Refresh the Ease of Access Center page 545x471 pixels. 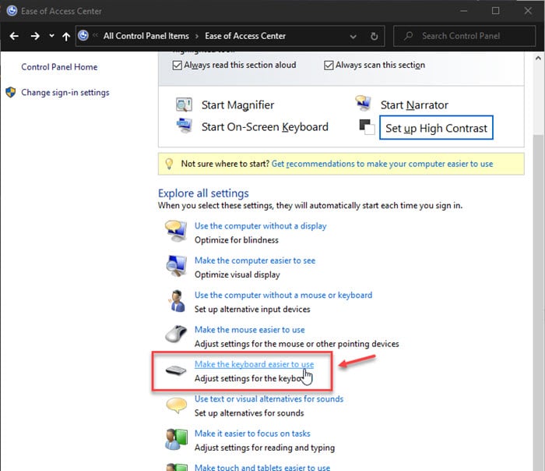pos(374,36)
